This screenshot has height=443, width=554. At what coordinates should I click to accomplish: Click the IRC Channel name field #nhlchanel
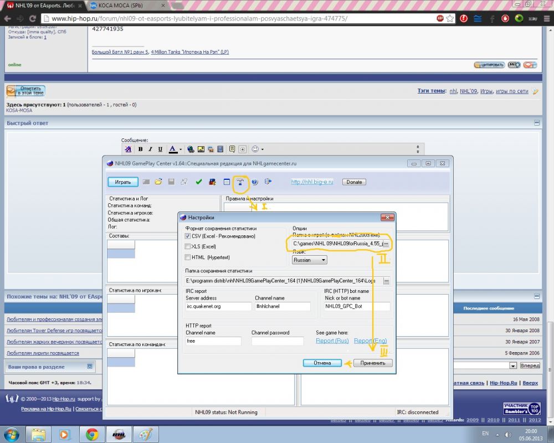tap(283, 306)
